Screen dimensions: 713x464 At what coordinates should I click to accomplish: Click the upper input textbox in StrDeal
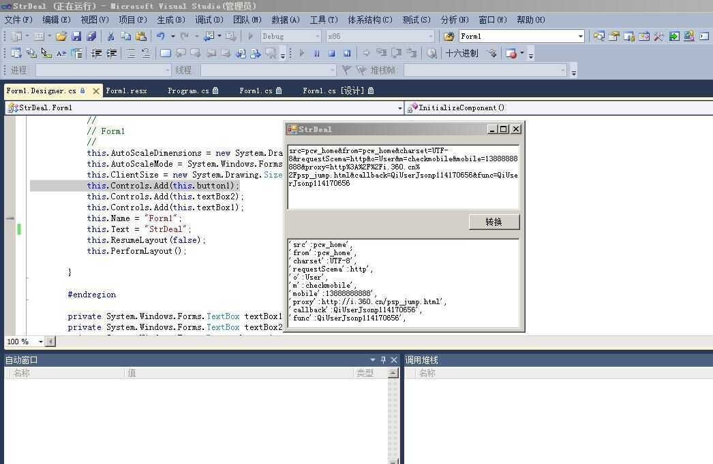[404, 177]
